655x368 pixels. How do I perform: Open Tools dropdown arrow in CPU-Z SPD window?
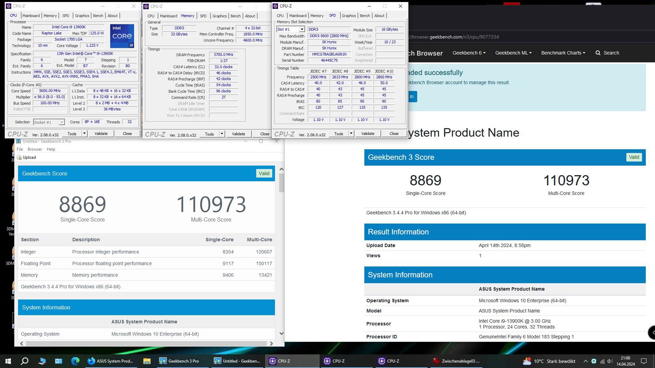[x=351, y=134]
